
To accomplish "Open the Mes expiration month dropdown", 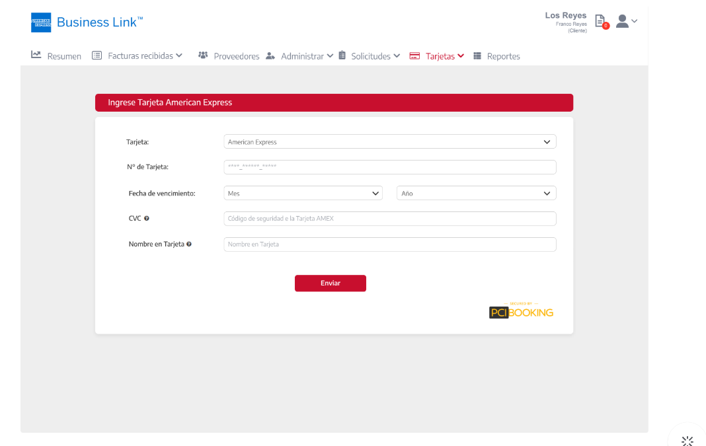I will (303, 194).
